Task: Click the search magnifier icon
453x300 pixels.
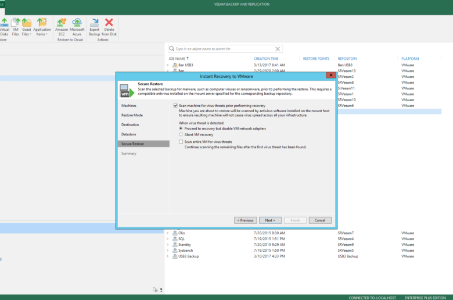Action: (x=171, y=49)
